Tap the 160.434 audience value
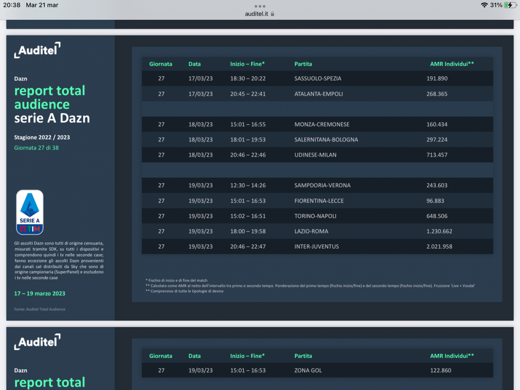The width and height of the screenshot is (520, 390). [437, 124]
